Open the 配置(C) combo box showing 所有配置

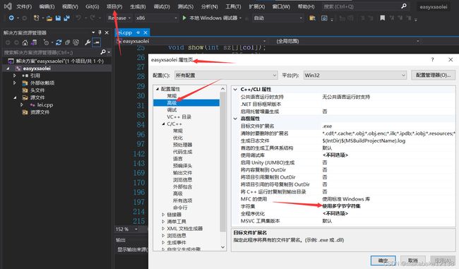click(226, 76)
